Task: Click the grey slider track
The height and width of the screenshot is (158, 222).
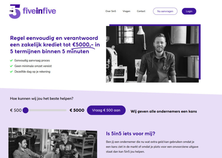Action: coord(48,110)
